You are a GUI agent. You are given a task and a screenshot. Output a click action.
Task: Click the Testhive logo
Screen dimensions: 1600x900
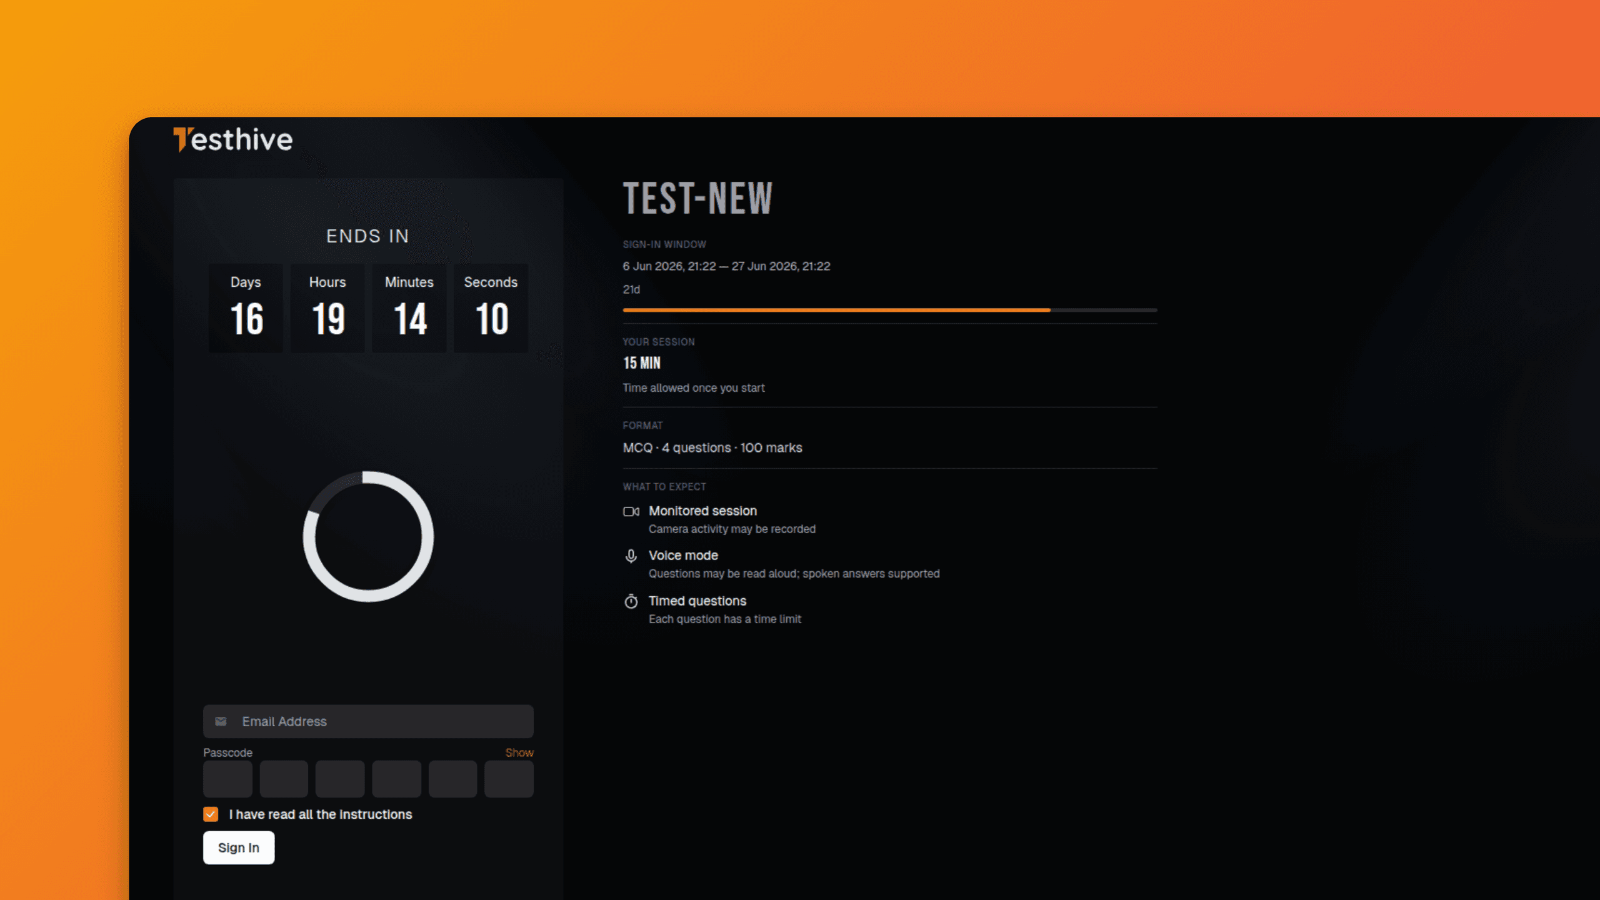(232, 139)
